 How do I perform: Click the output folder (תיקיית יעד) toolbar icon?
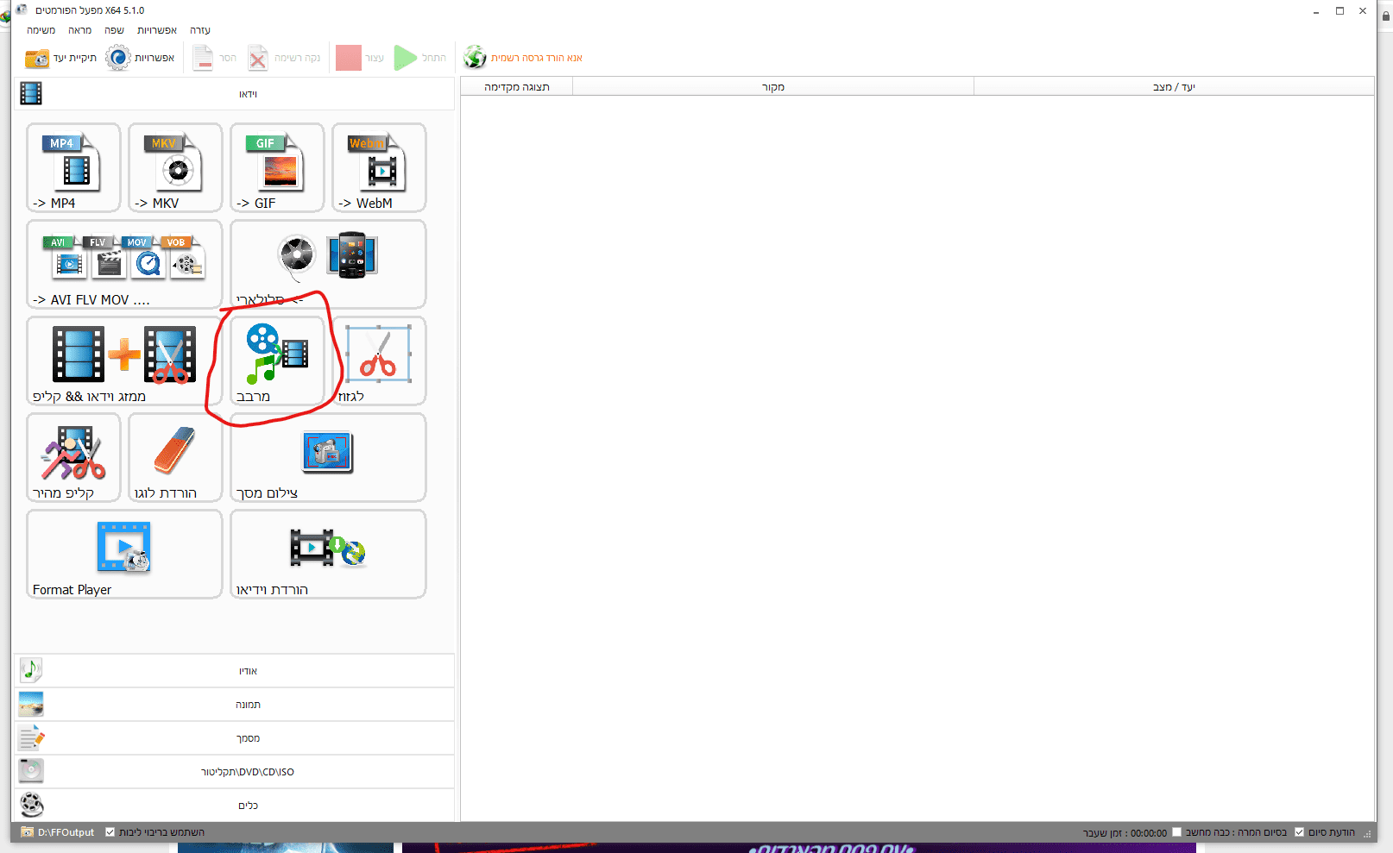pos(37,58)
